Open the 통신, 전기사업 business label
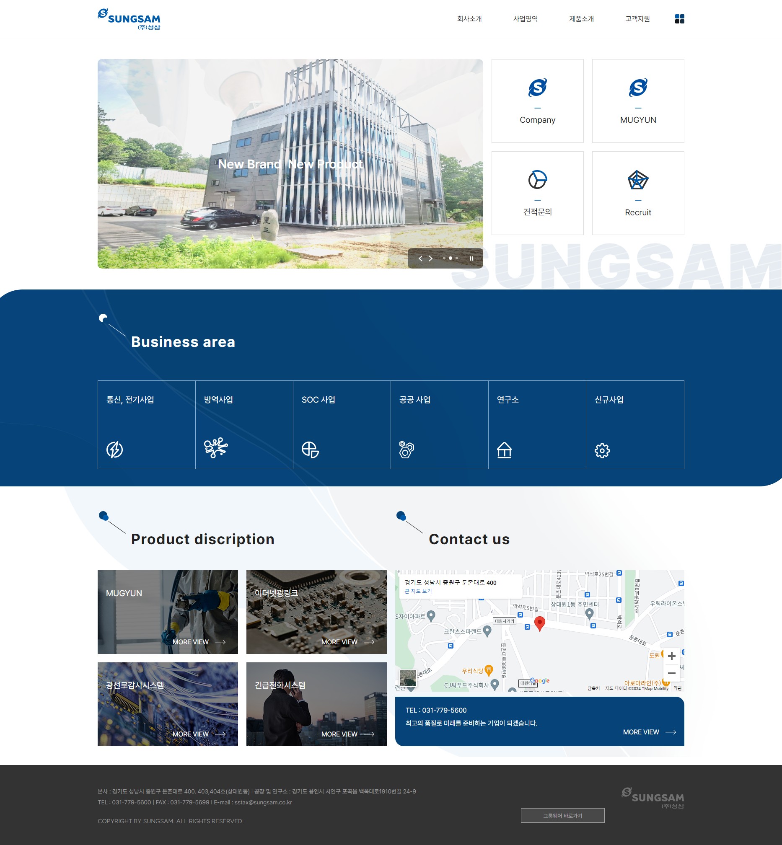The width and height of the screenshot is (782, 845). 130,400
